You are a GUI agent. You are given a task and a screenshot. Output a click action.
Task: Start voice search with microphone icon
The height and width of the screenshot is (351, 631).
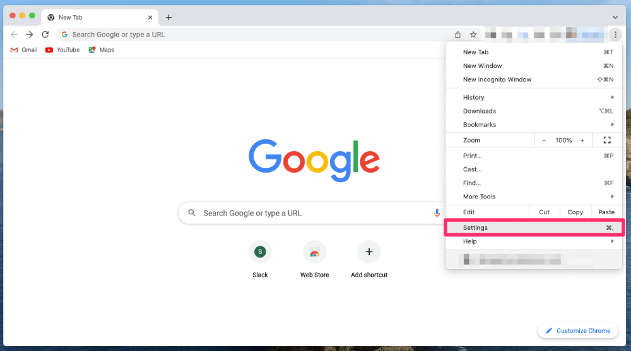coord(437,213)
